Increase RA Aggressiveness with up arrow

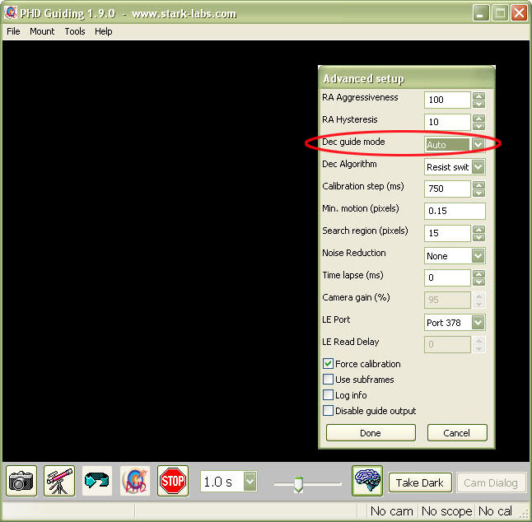pyautogui.click(x=478, y=96)
